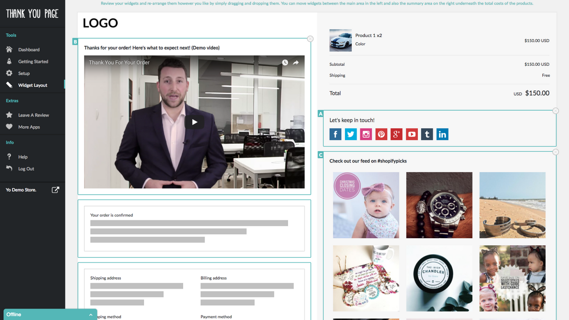The width and height of the screenshot is (569, 320).
Task: Open Yo Demo Store external link icon
Action: coord(55,189)
